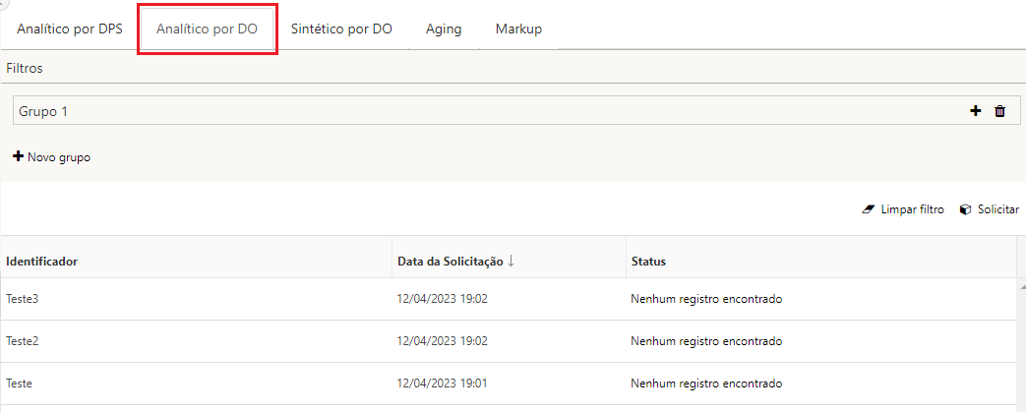Select the row named Teste
Image resolution: width=1026 pixels, height=412 pixels.
pyautogui.click(x=20, y=383)
